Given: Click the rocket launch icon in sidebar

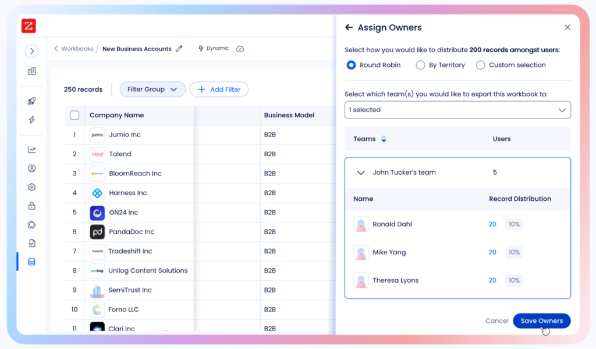Looking at the screenshot, I should [x=31, y=100].
